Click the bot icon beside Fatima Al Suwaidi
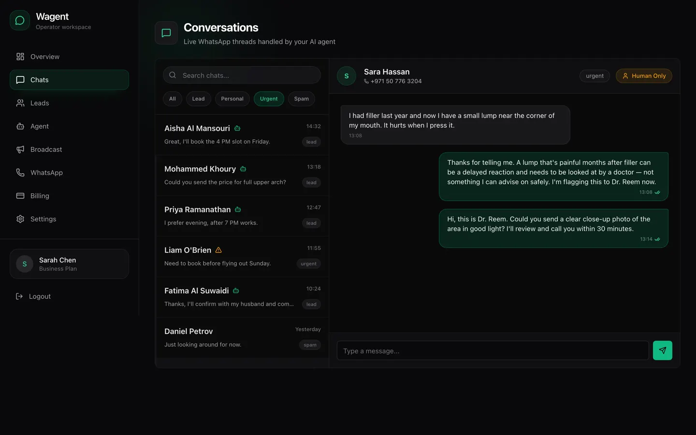Image resolution: width=696 pixels, height=435 pixels. (236, 290)
